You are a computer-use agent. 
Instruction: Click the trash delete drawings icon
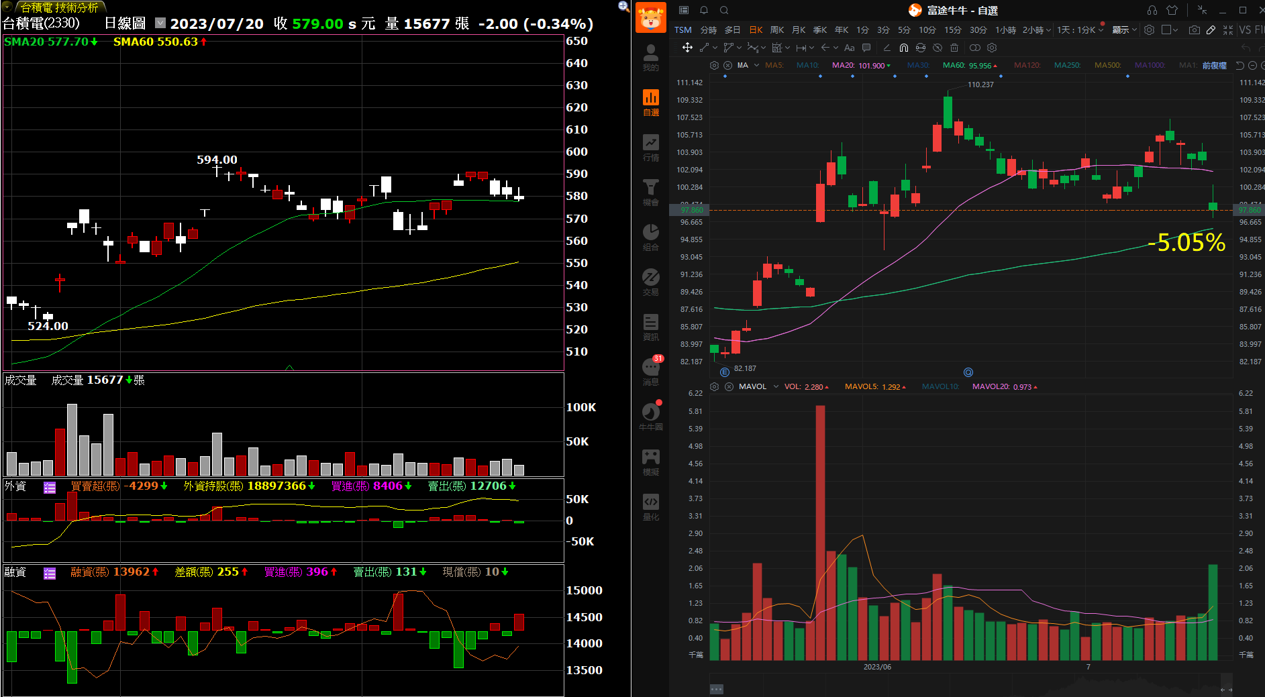954,48
